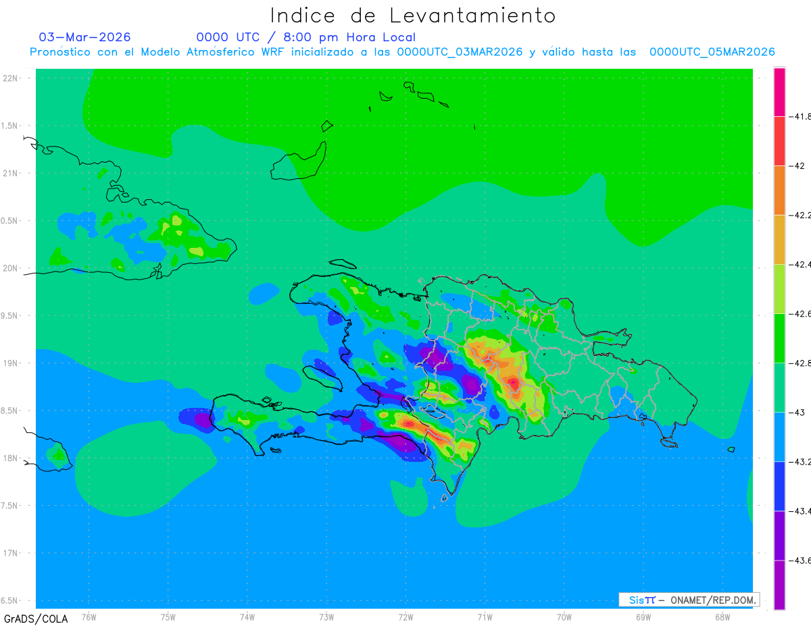
Task: Click the '-41.8' color bar label
Action: pos(801,116)
